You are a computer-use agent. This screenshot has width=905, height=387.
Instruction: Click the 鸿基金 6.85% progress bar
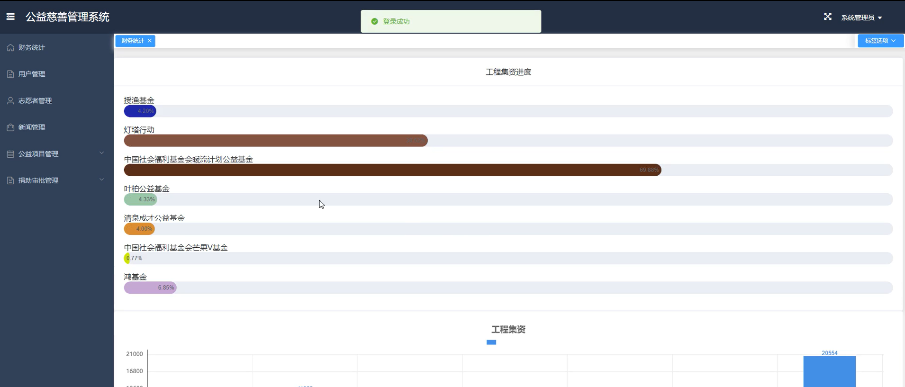[x=508, y=288]
